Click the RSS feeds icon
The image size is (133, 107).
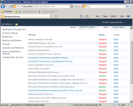[87, 16]
